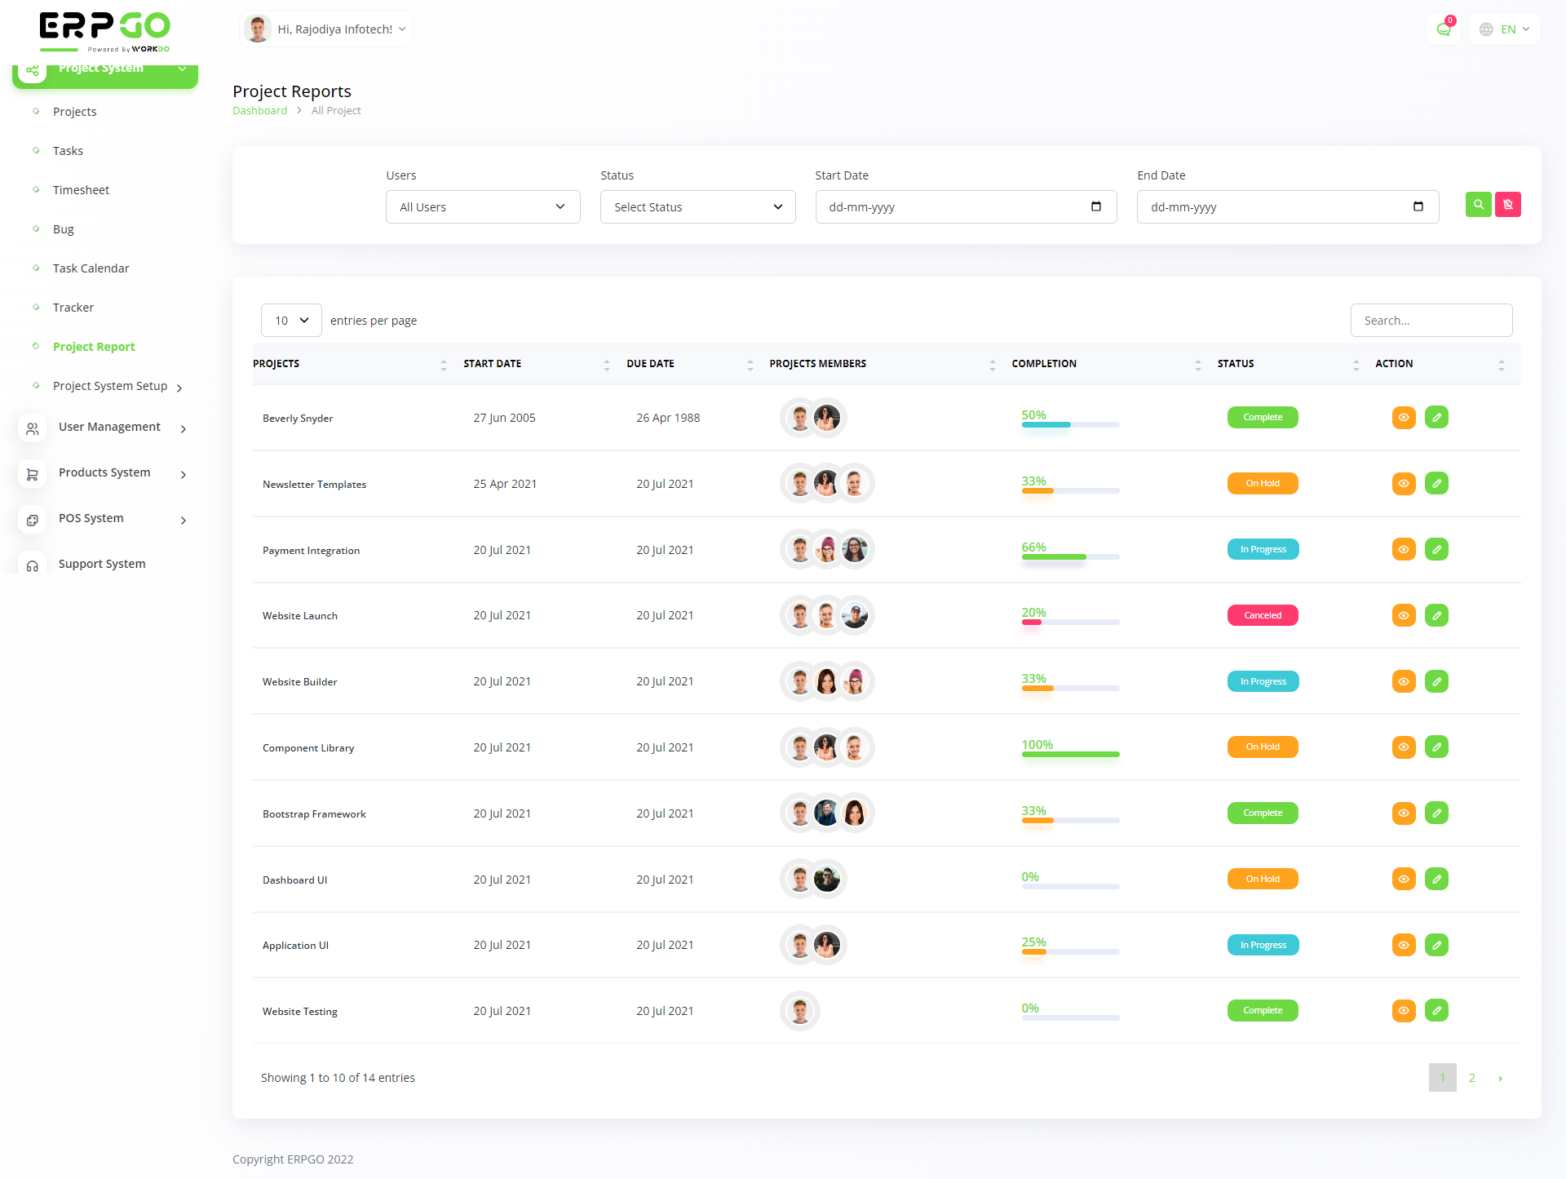Click the User Management sidebar icon
1566x1179 pixels.
[33, 428]
